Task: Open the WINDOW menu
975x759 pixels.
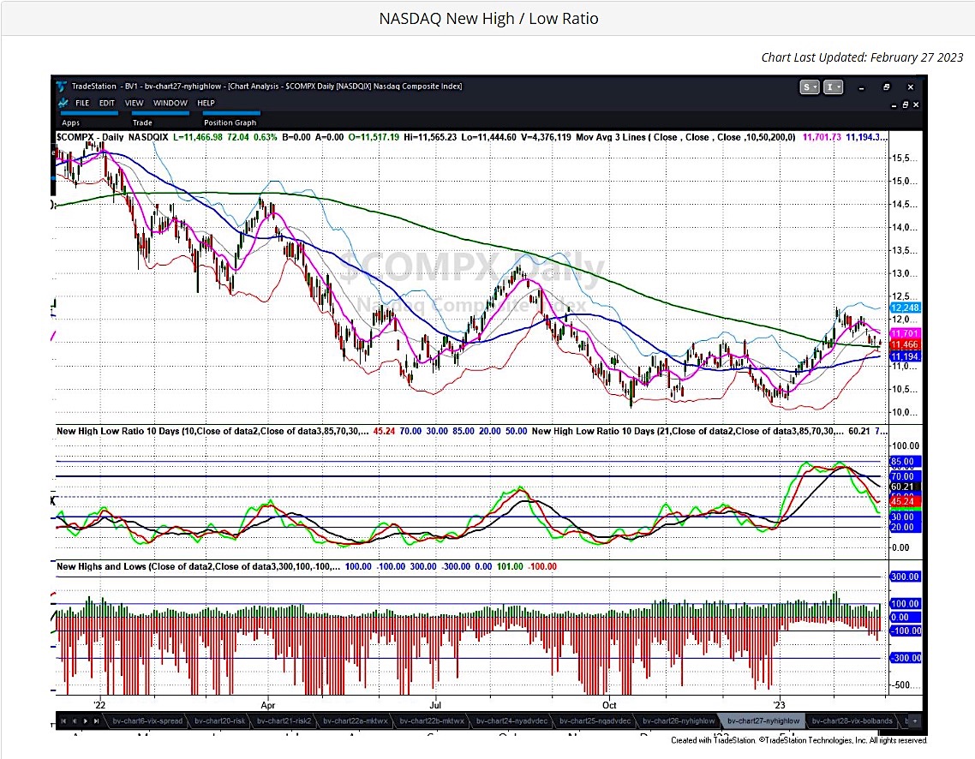Action: (x=170, y=103)
